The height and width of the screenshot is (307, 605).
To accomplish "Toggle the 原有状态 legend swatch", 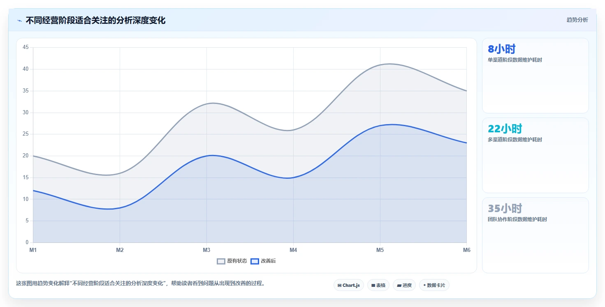I will pyautogui.click(x=221, y=261).
